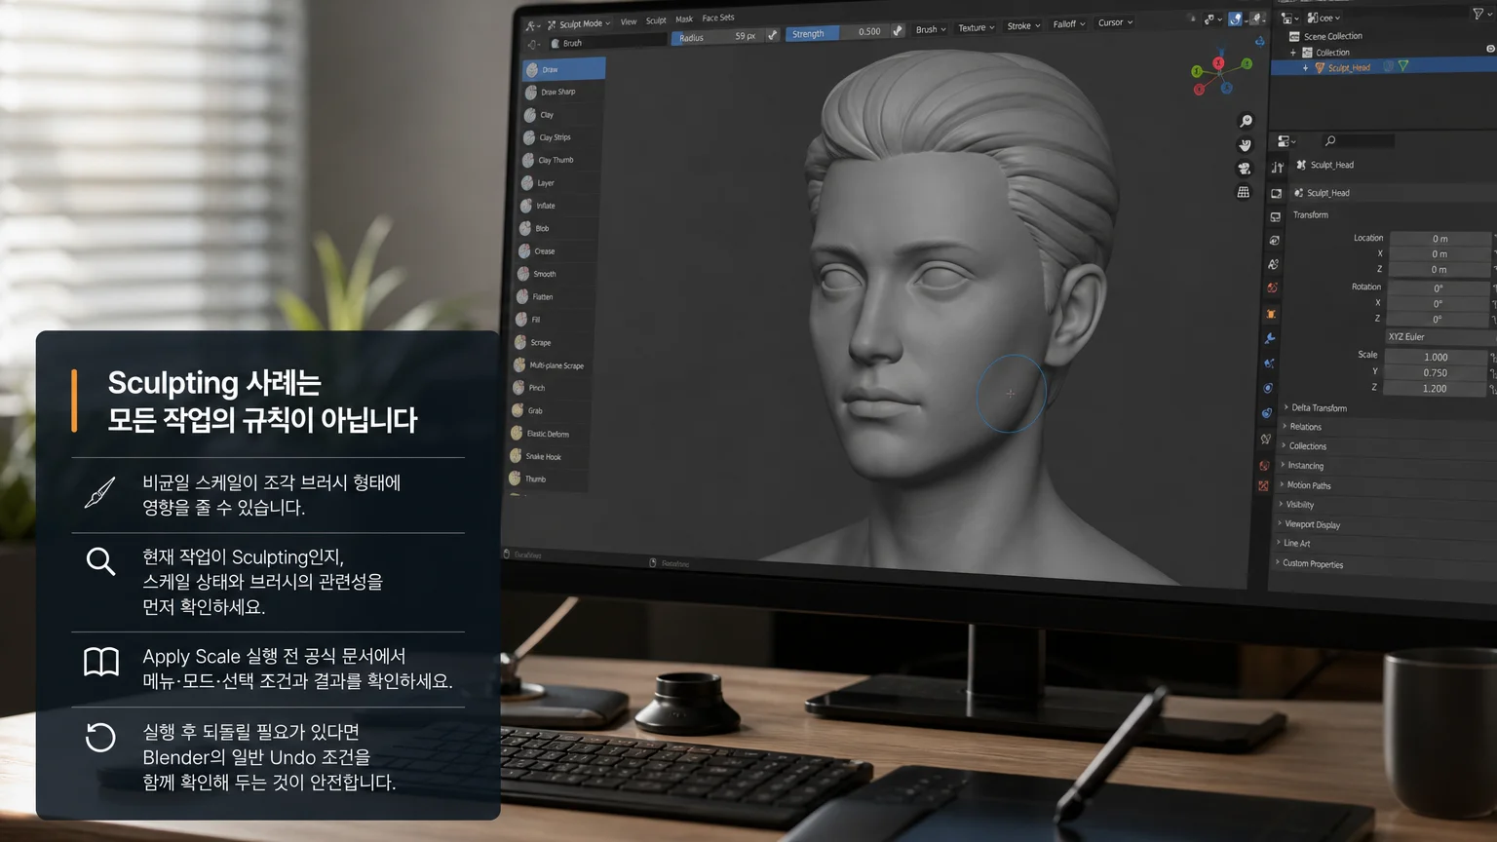Open the Face Sets menu
1497x842 pixels.
point(718,18)
